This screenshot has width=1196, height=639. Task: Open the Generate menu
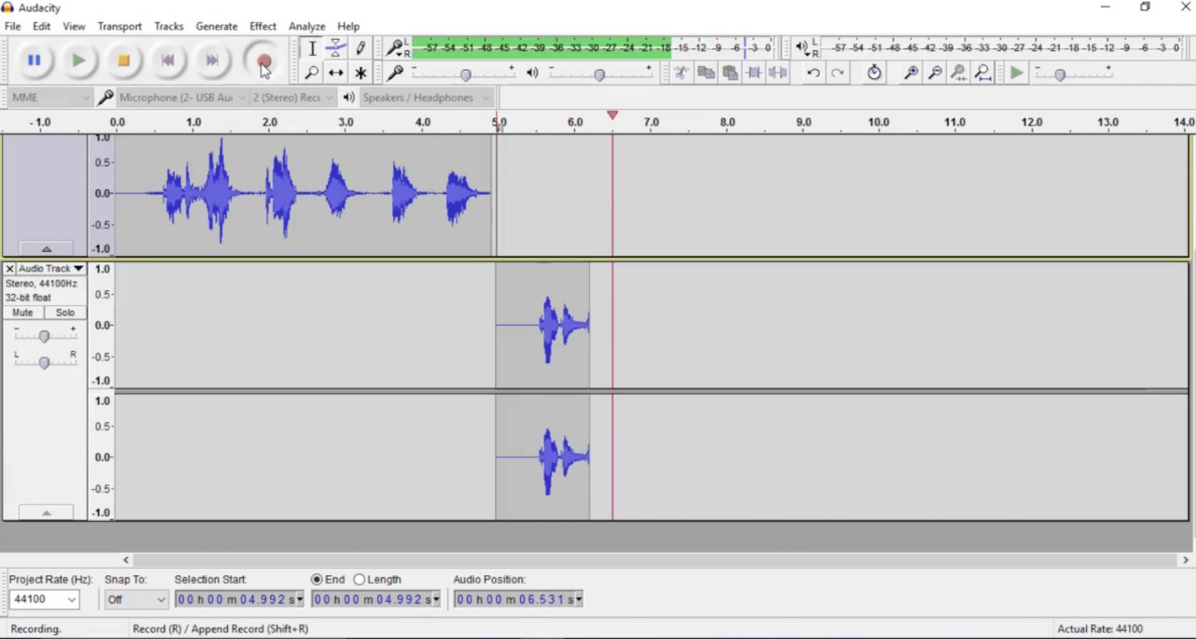(216, 25)
